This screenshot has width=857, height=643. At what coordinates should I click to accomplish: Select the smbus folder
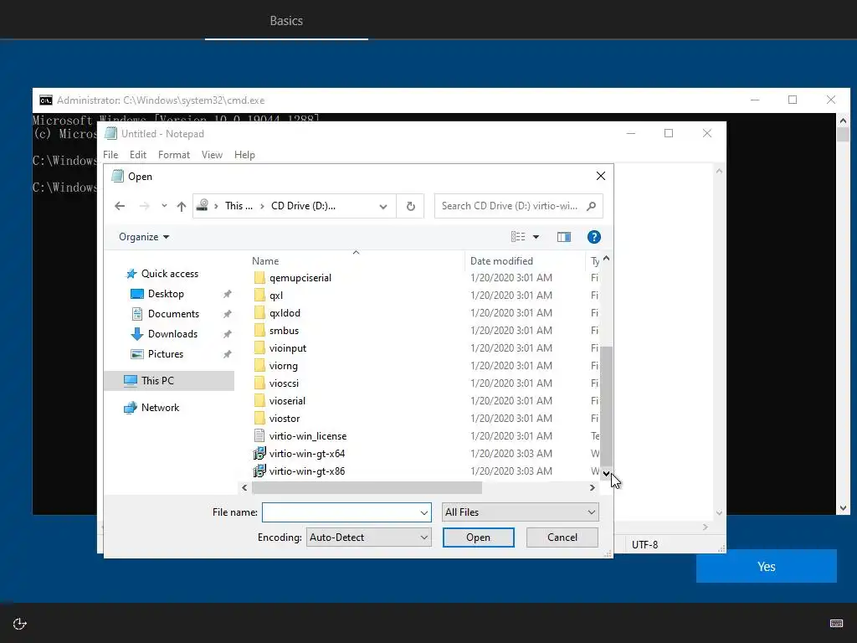pyautogui.click(x=284, y=331)
